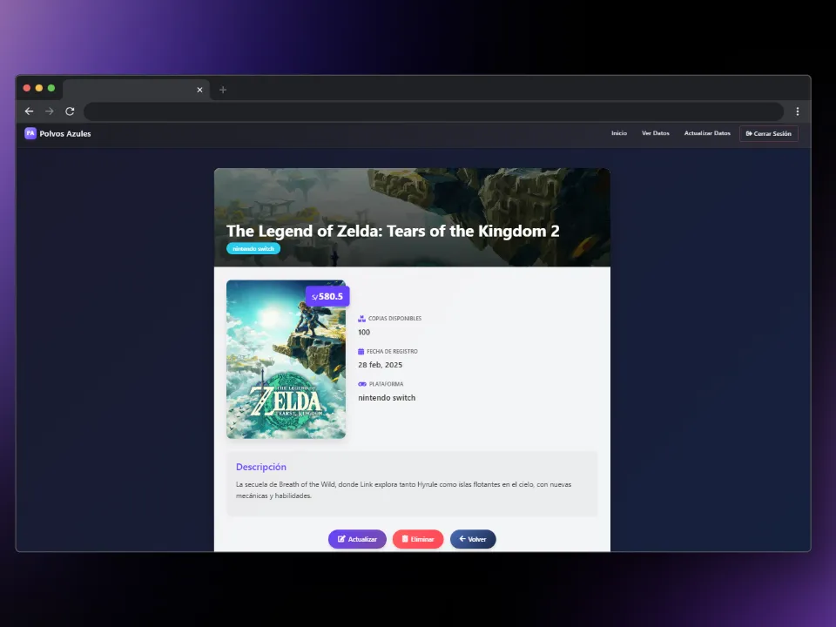This screenshot has height=627, width=836.
Task: Click the nintendo switch badge under title
Action: click(x=253, y=248)
